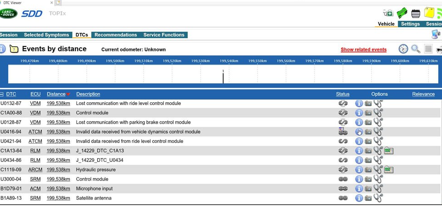Open stethoscope diagnosis icon for C1119-09
Image resolution: width=442 pixels, height=206 pixels.
click(x=378, y=170)
